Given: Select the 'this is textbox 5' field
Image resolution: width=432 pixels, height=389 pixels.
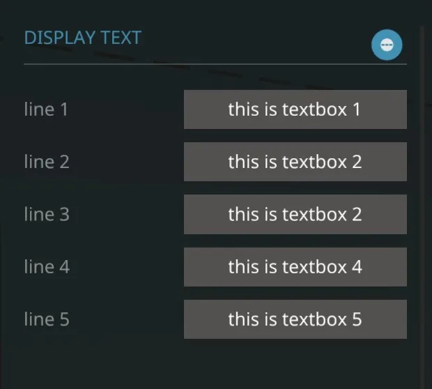Looking at the screenshot, I should 295,319.
